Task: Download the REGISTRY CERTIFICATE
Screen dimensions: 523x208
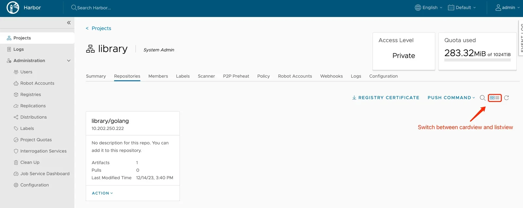Action: 385,98
